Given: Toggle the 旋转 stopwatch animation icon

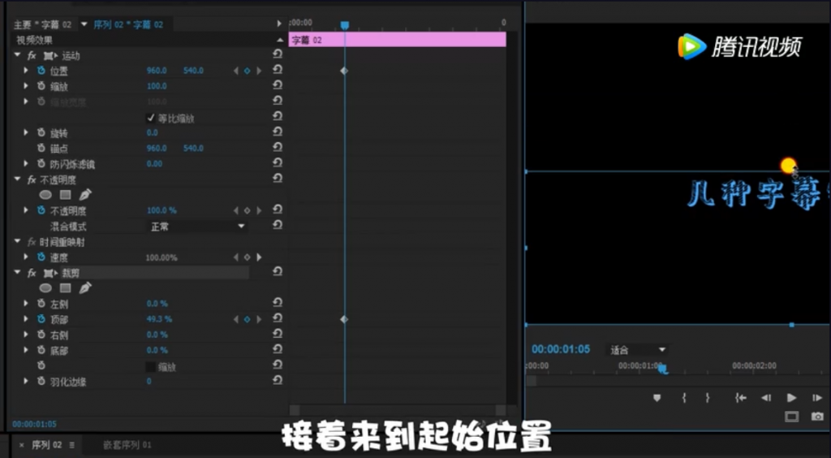Looking at the screenshot, I should [x=41, y=132].
